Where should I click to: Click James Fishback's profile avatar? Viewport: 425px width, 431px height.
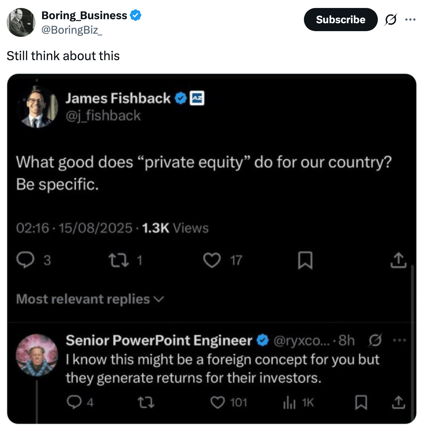coord(38,107)
